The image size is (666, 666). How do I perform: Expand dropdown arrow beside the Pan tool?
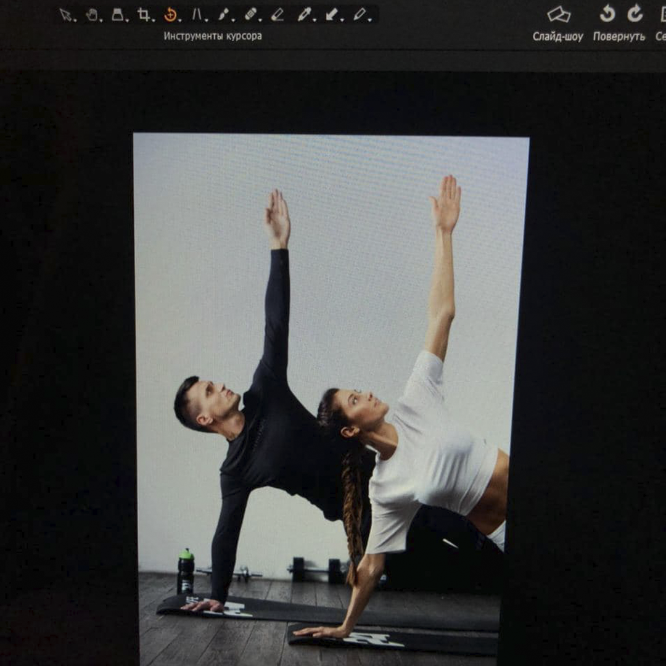[x=101, y=20]
